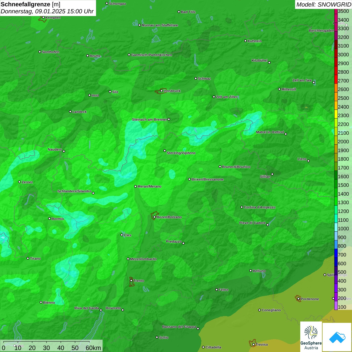Click the Sillian label
Image resolution: width=352 pixels, height=352 pixels.
coord(265,177)
